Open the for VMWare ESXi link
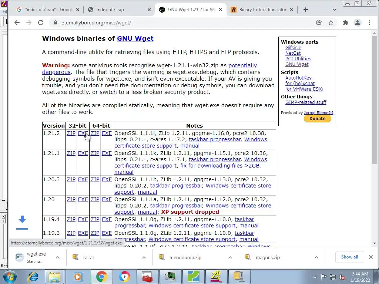 [x=304, y=89]
